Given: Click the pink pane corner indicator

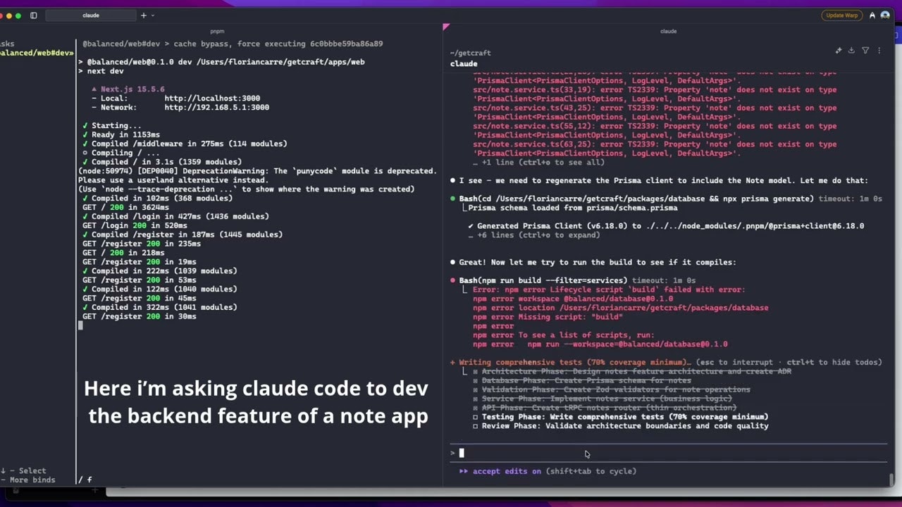Looking at the screenshot, I should 446,27.
